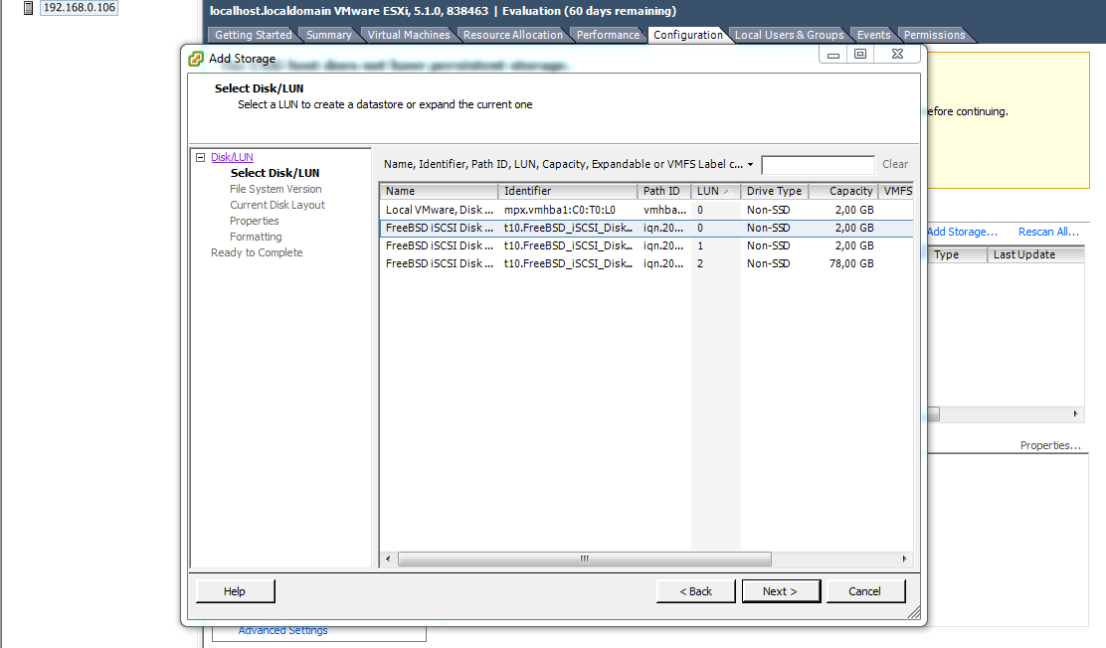Open the Permissions tab
This screenshot has width=1106, height=648.
pos(934,35)
